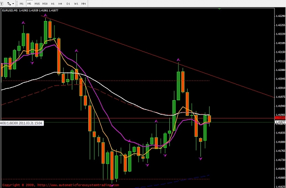This screenshot has width=286, height=188.
Task: Click the 1.42290 price axis label
Action: coord(281,16)
